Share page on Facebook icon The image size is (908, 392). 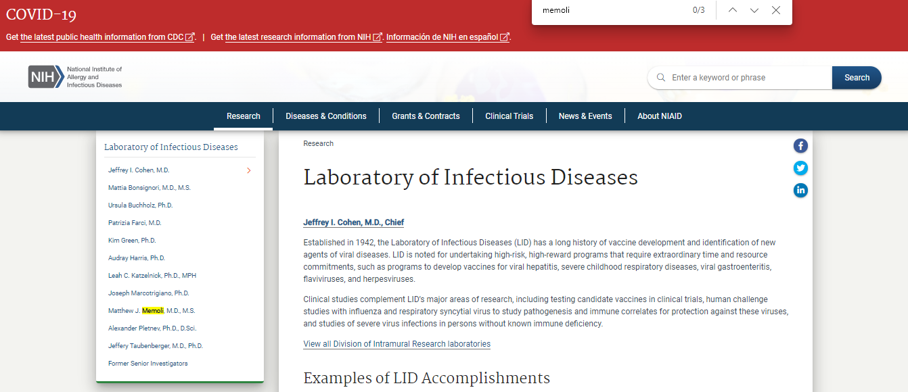(x=800, y=145)
